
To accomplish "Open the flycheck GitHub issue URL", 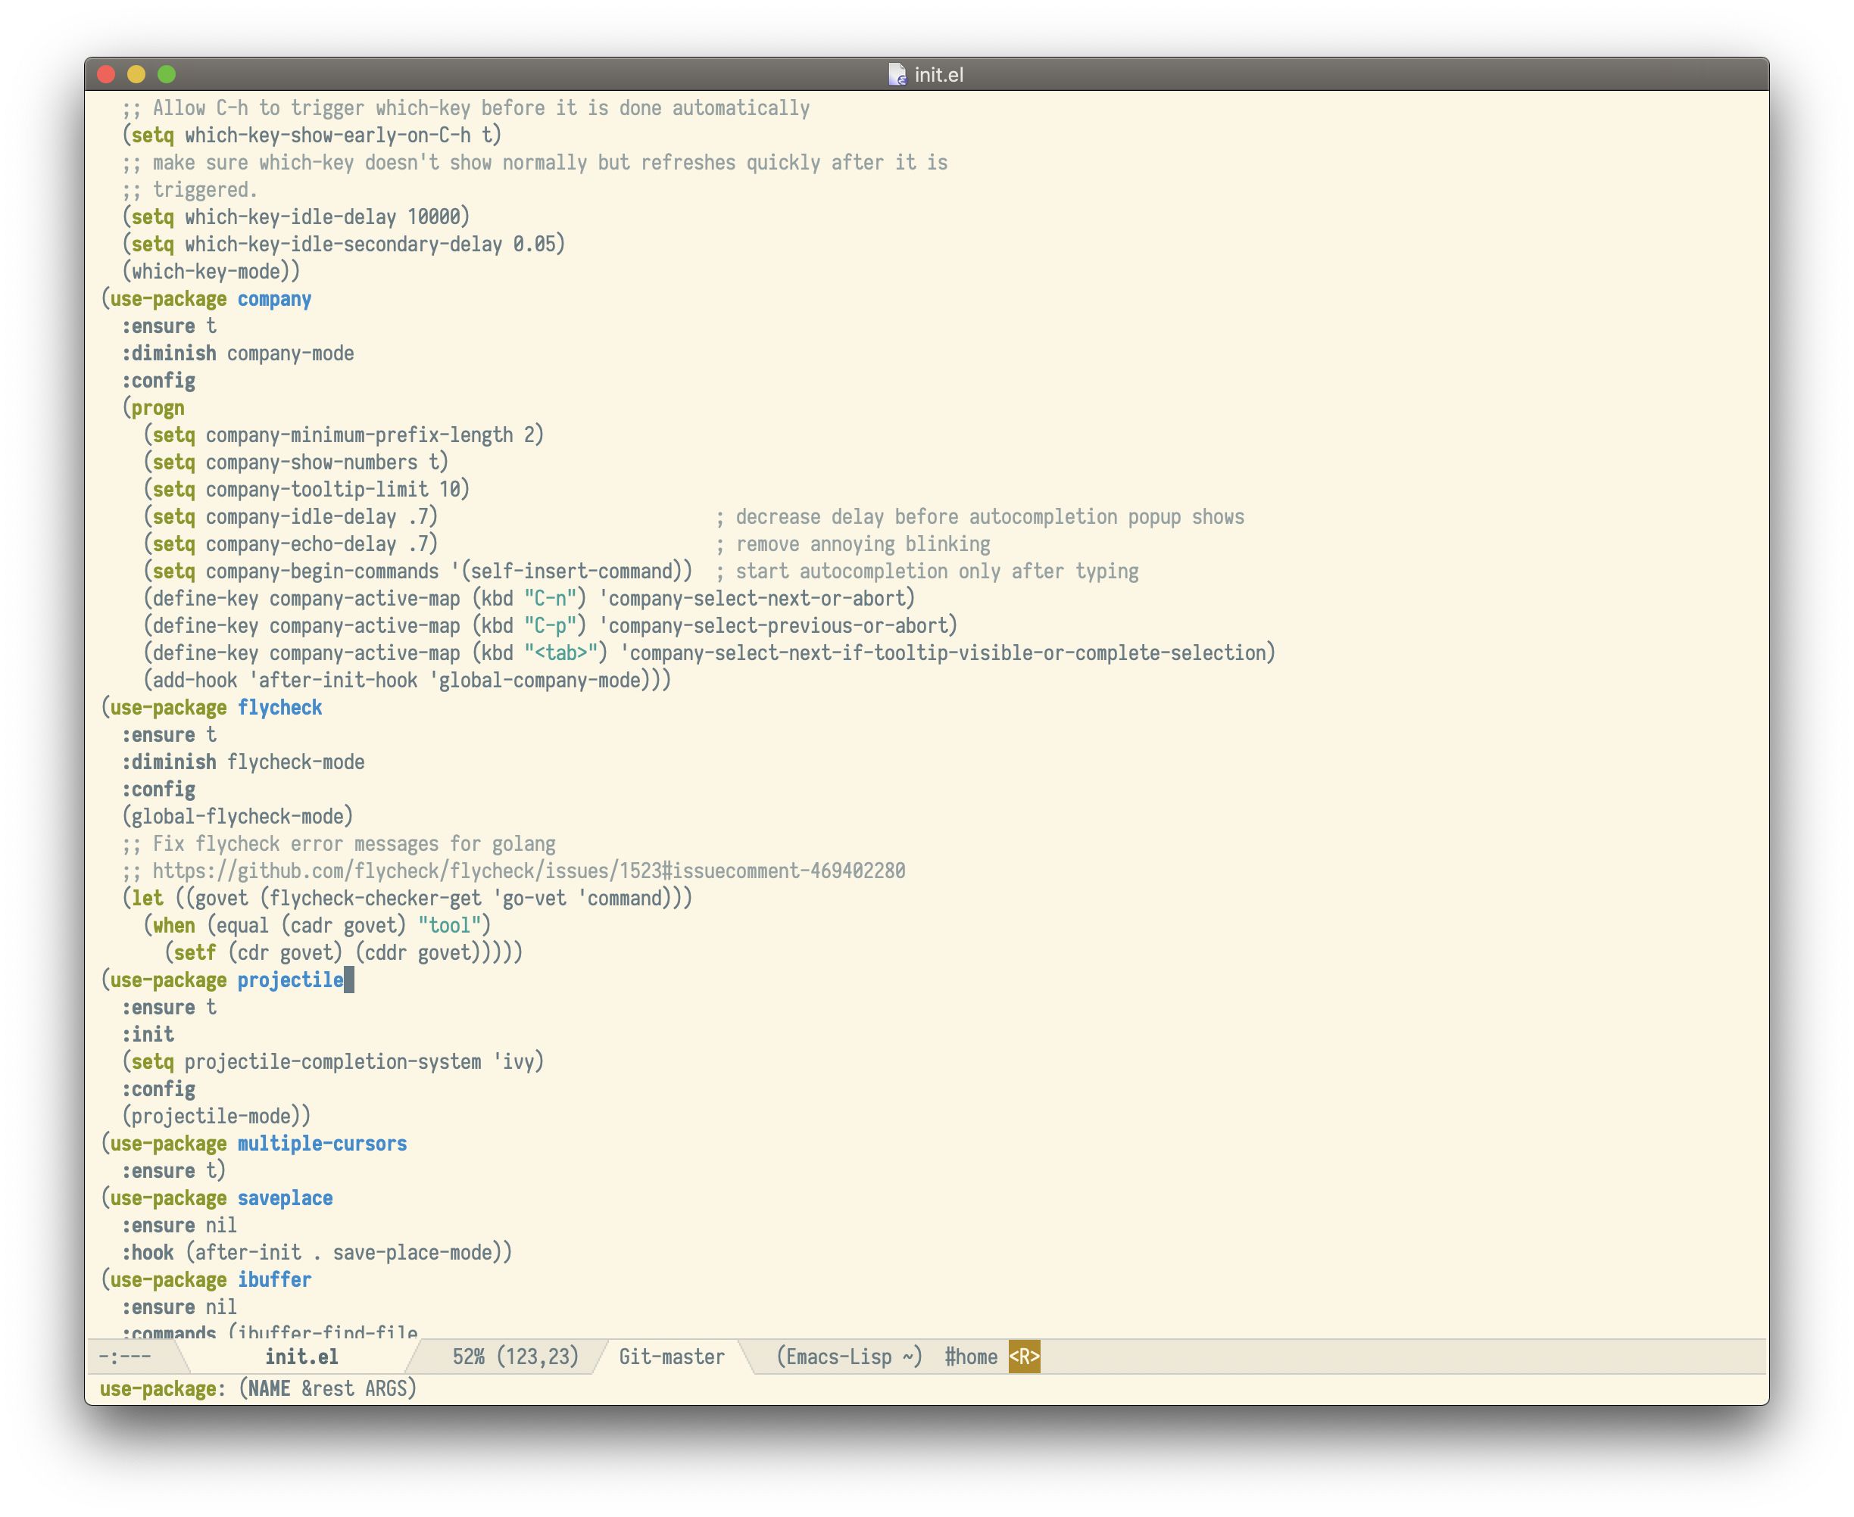I will click(529, 871).
